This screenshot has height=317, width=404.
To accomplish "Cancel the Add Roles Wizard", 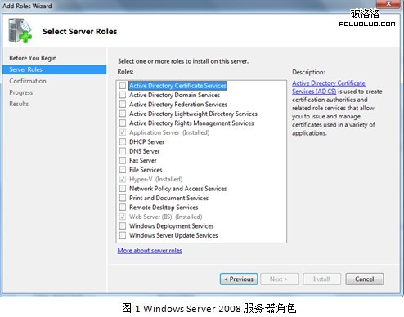I will click(x=365, y=279).
